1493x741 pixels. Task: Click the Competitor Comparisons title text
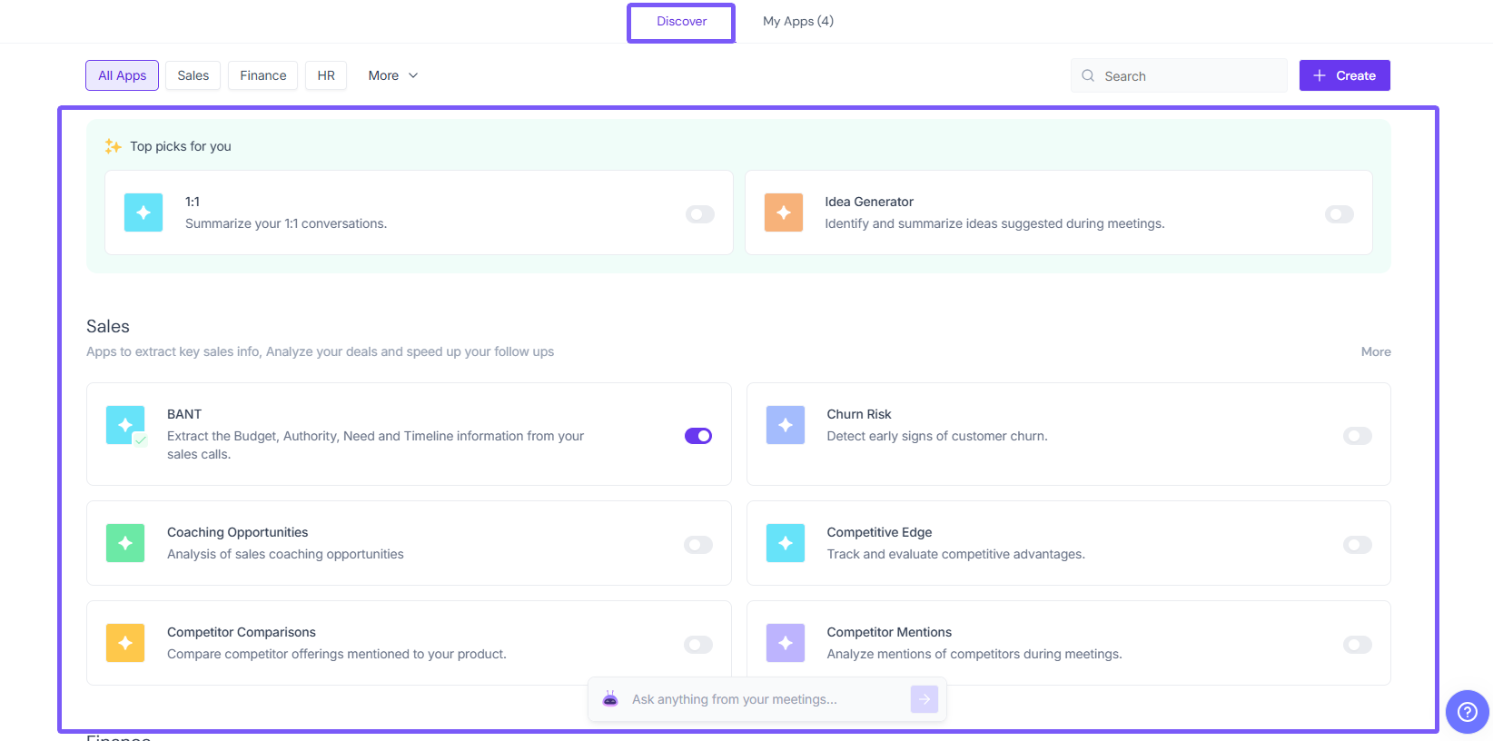pyautogui.click(x=242, y=632)
